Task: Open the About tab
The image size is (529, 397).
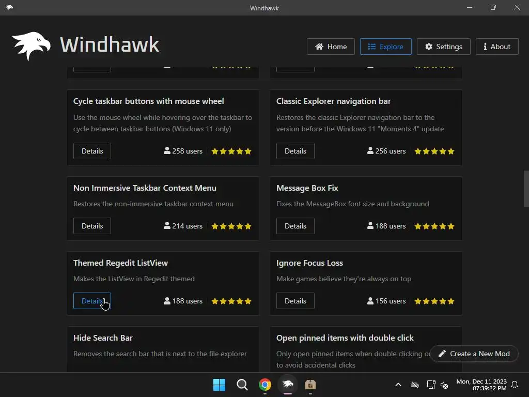Action: click(x=497, y=47)
